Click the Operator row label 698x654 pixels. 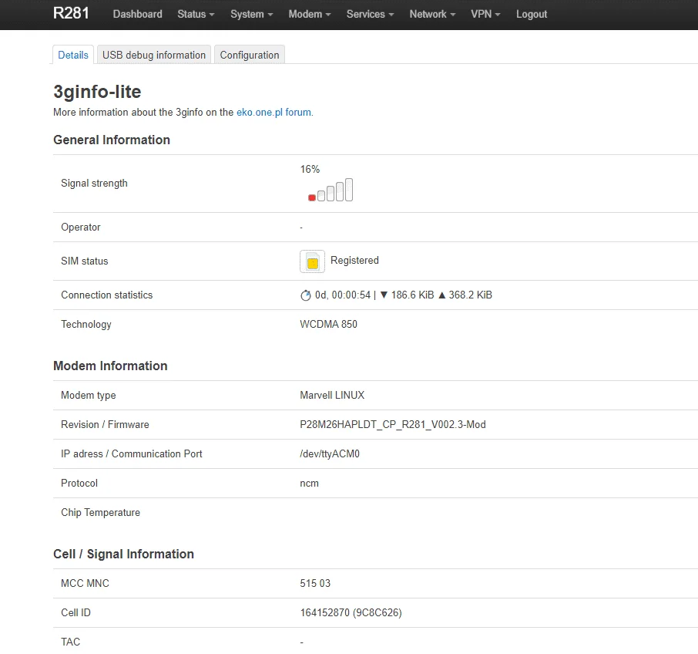click(81, 228)
